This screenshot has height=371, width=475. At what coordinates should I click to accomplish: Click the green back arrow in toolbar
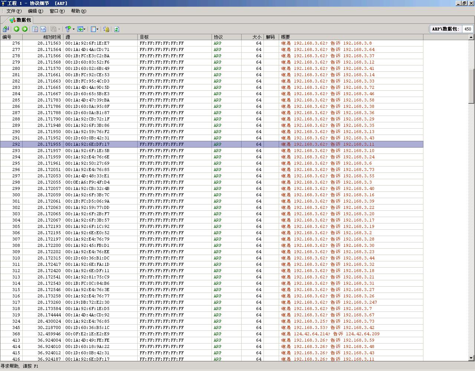16,29
